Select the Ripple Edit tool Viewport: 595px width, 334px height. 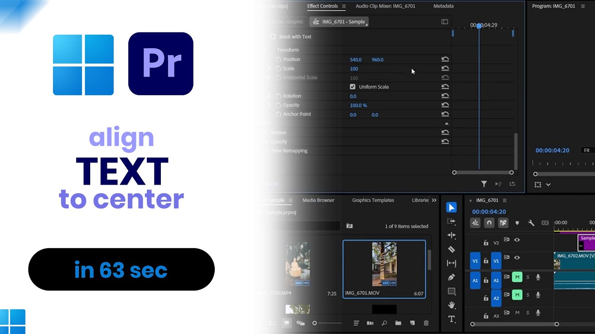[451, 235]
